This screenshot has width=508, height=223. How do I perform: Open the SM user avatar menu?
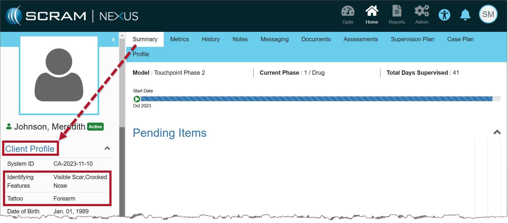[488, 14]
